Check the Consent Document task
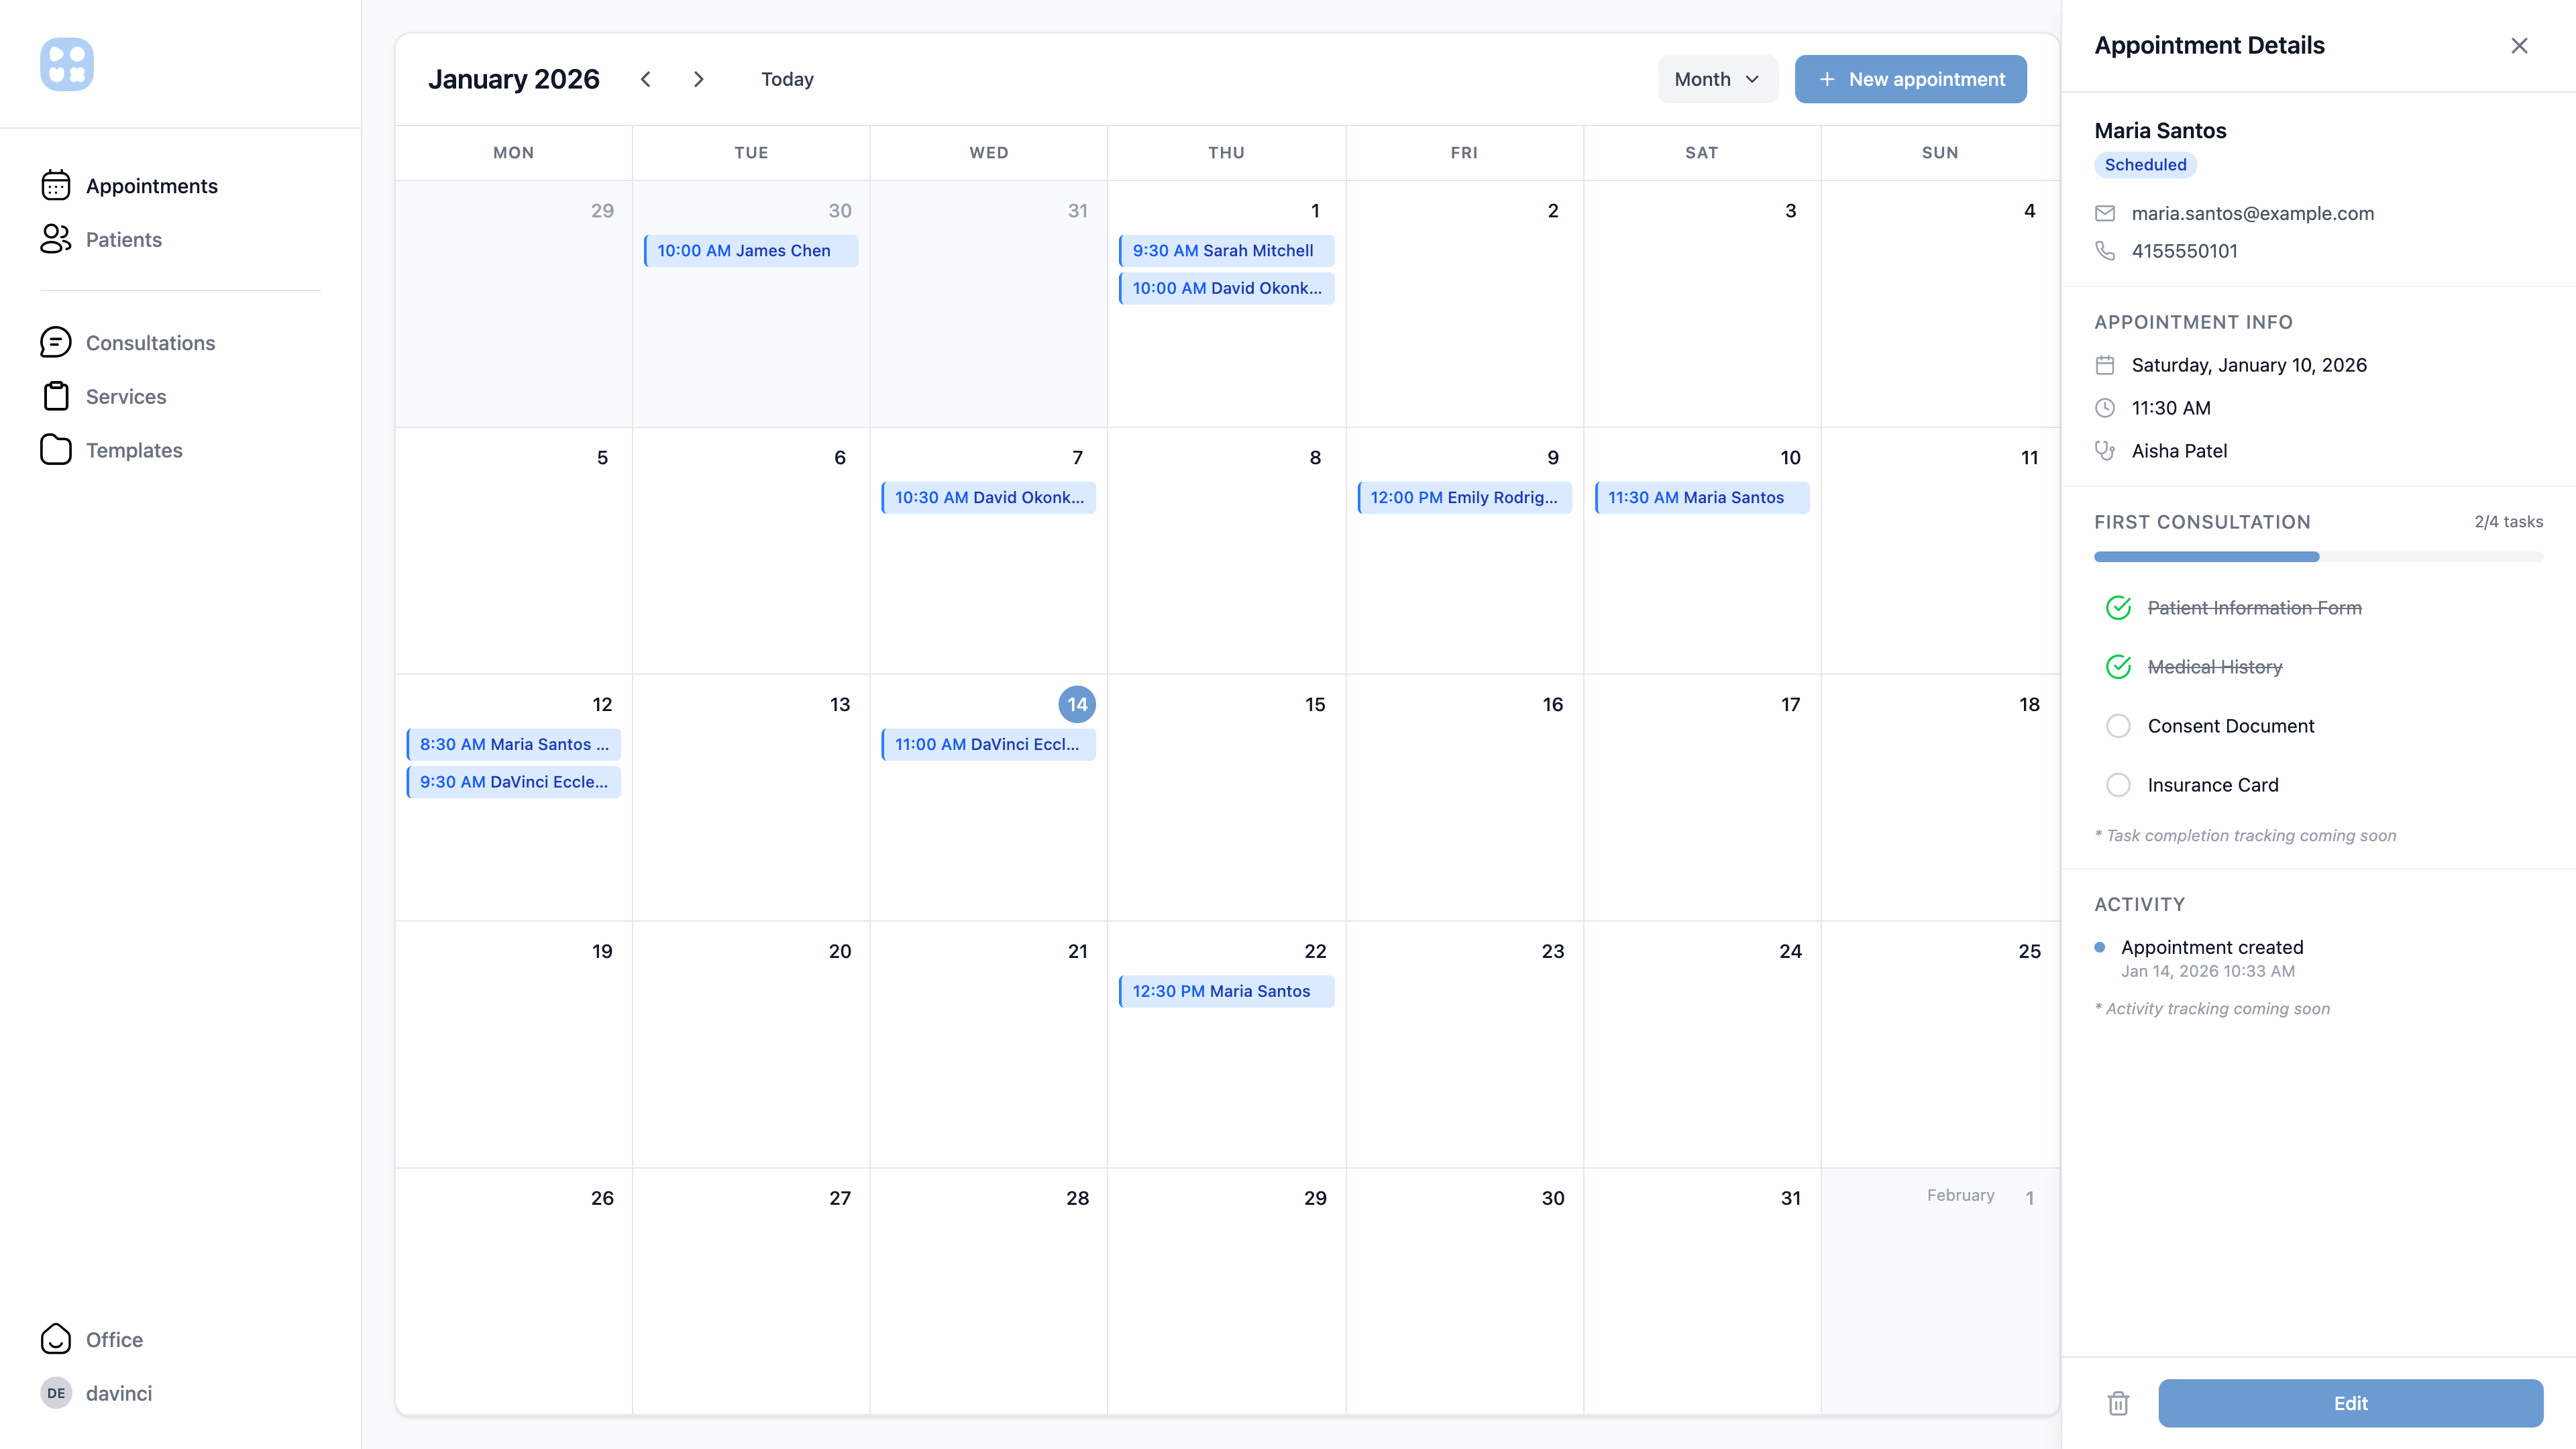 coord(2117,726)
